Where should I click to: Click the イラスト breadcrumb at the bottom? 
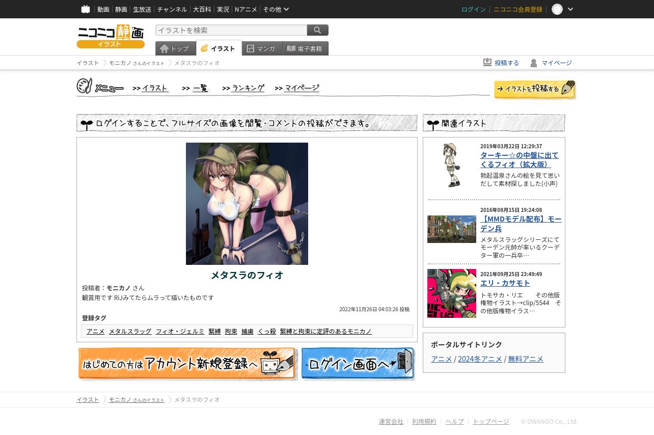click(88, 399)
